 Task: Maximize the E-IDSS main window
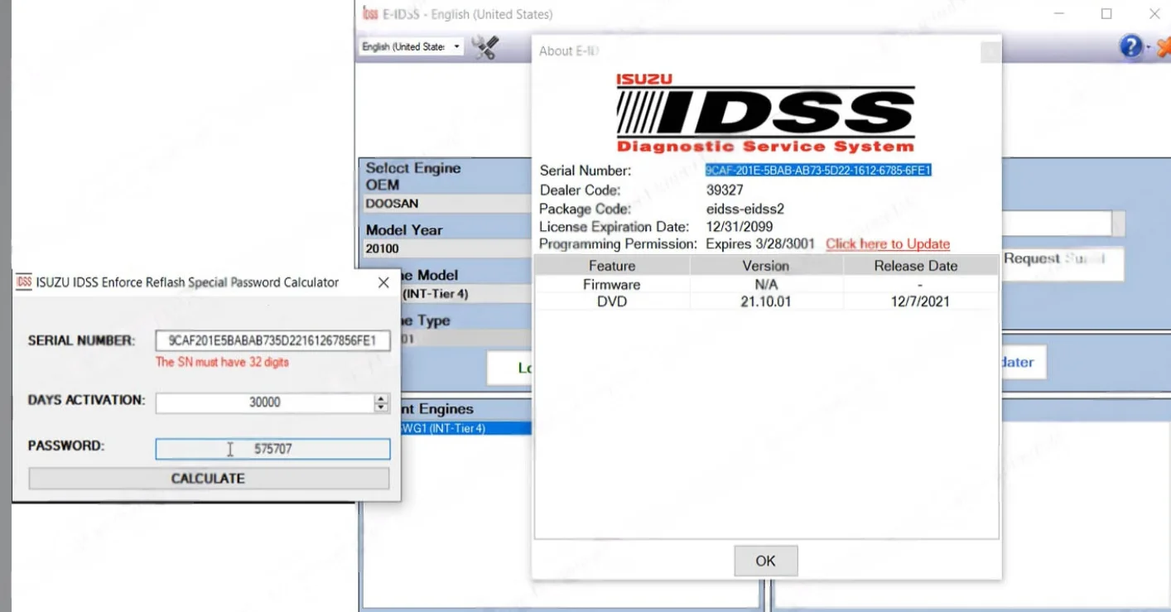pyautogui.click(x=1106, y=14)
